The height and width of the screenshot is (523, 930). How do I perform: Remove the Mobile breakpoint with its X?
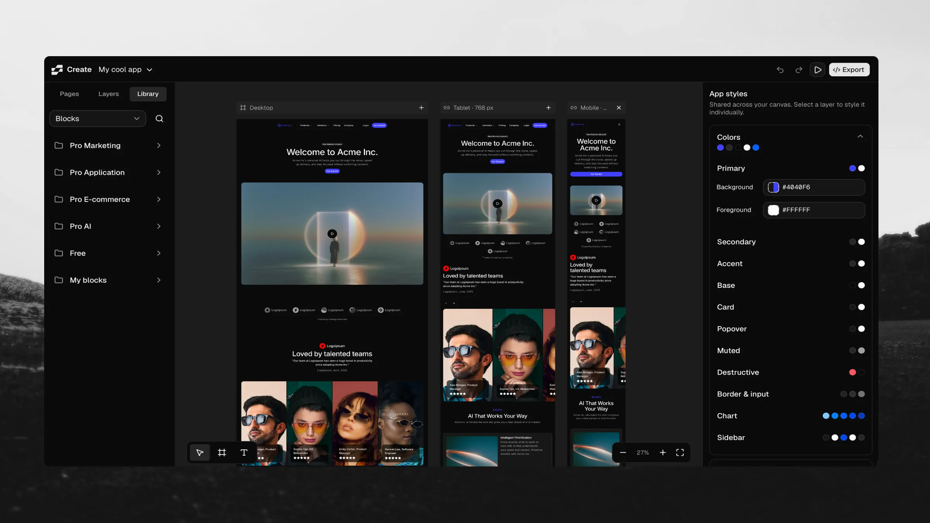click(x=619, y=108)
